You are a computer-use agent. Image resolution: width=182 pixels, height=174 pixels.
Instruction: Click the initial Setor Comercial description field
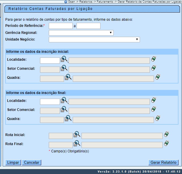pyautogui.click(x=109, y=69)
